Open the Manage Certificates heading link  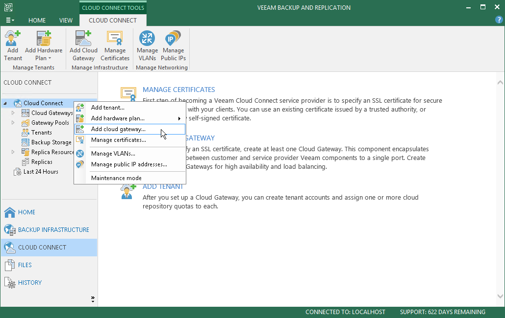[179, 90]
